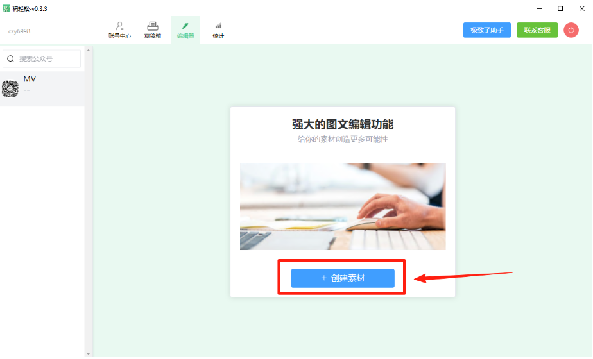Focus the 搜索公众号 search field
593x359 pixels.
tap(42, 58)
